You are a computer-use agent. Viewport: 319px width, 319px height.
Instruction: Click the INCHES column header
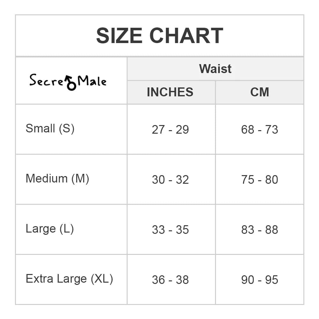[x=170, y=92]
